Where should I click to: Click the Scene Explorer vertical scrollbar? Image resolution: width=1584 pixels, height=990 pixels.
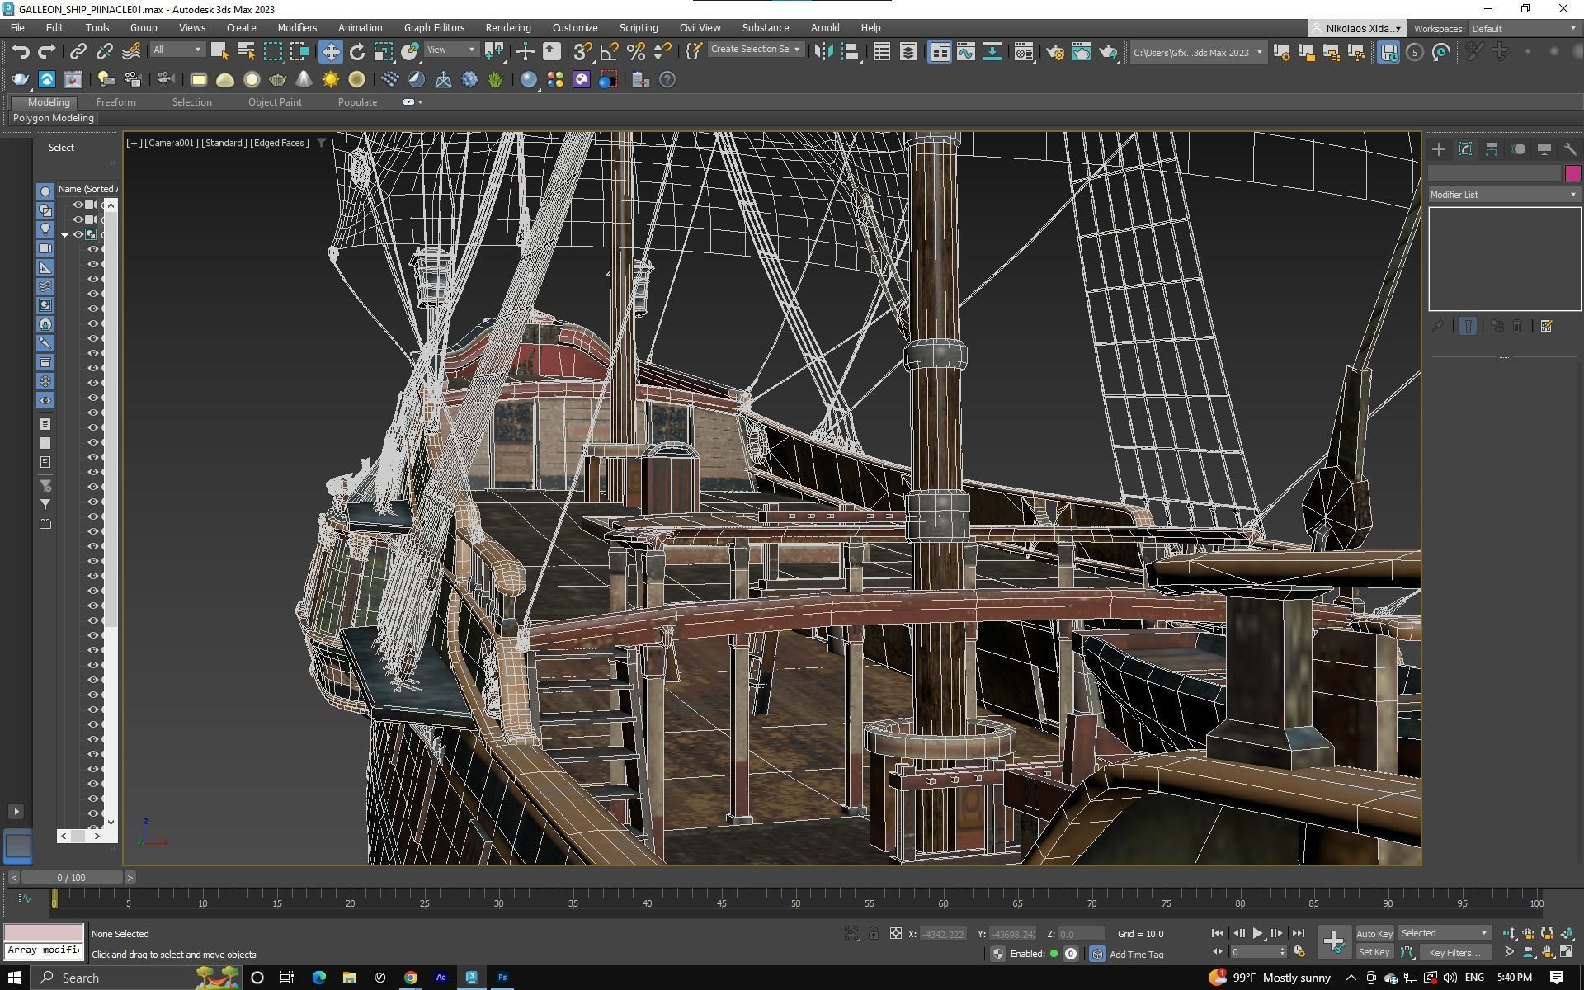tap(111, 513)
